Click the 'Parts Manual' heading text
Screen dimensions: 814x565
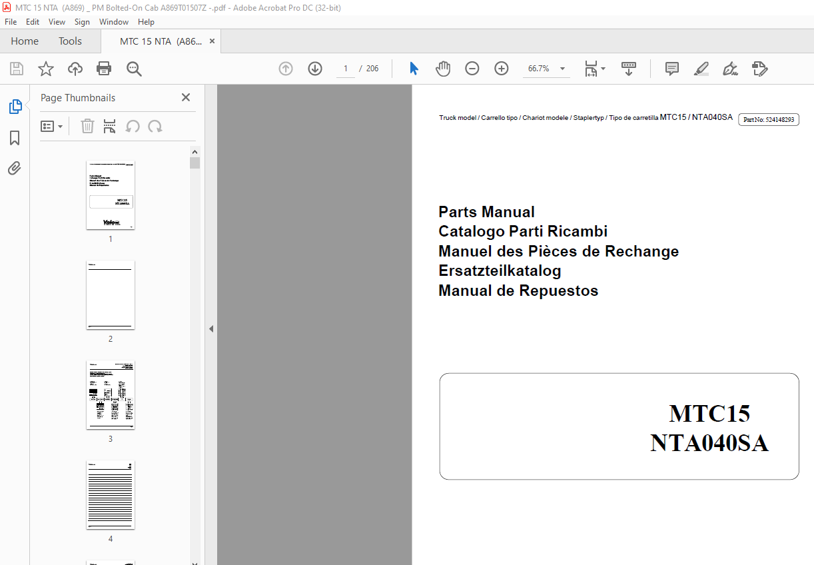click(x=486, y=212)
